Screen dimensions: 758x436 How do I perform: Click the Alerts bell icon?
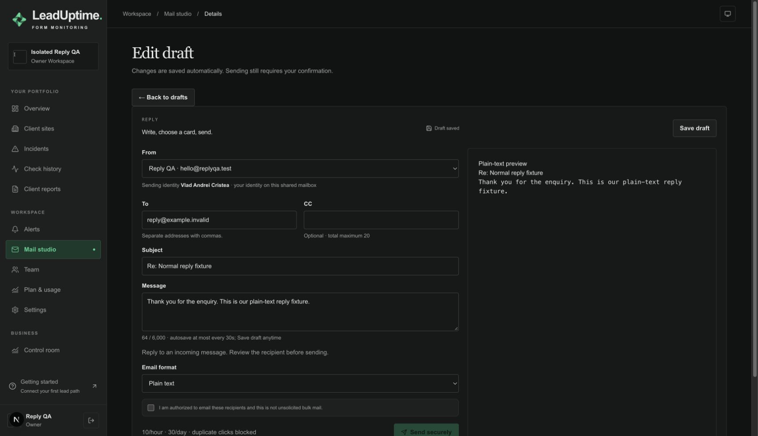click(15, 230)
